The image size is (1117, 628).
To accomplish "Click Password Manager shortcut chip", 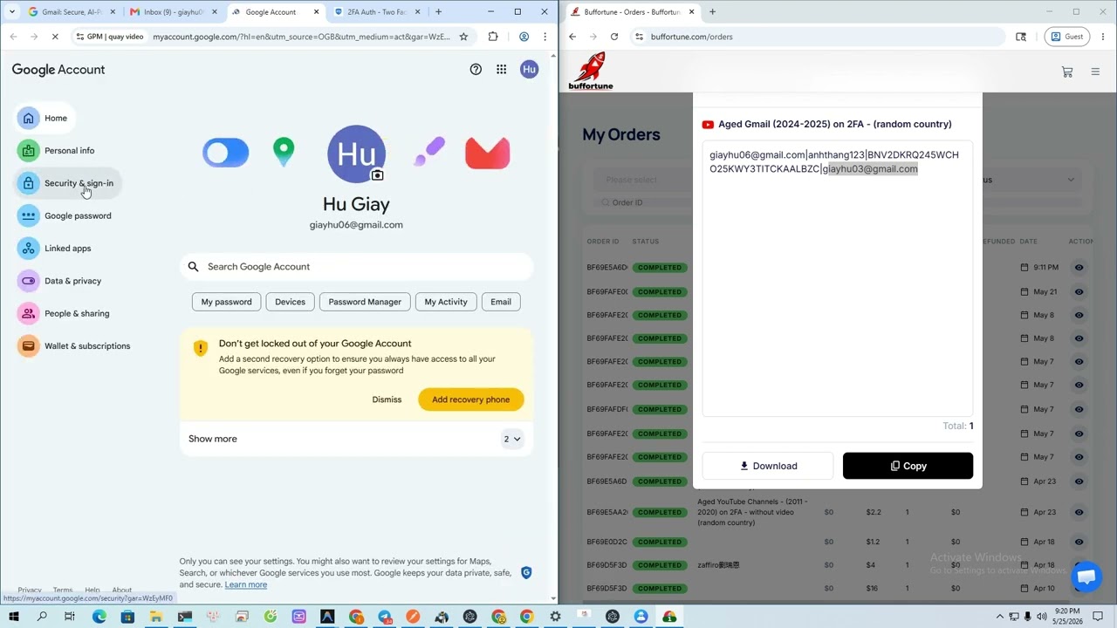I will [x=365, y=302].
